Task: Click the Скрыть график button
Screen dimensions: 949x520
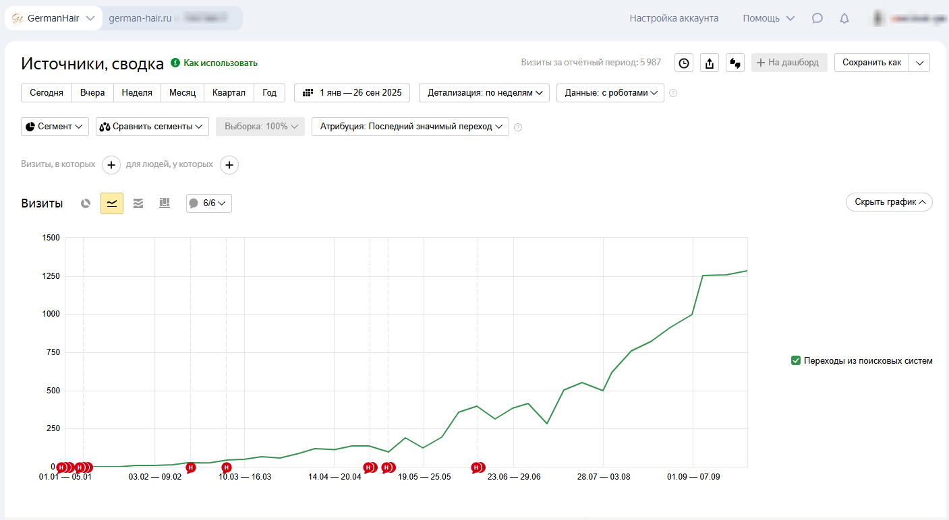Action: pyautogui.click(x=889, y=202)
